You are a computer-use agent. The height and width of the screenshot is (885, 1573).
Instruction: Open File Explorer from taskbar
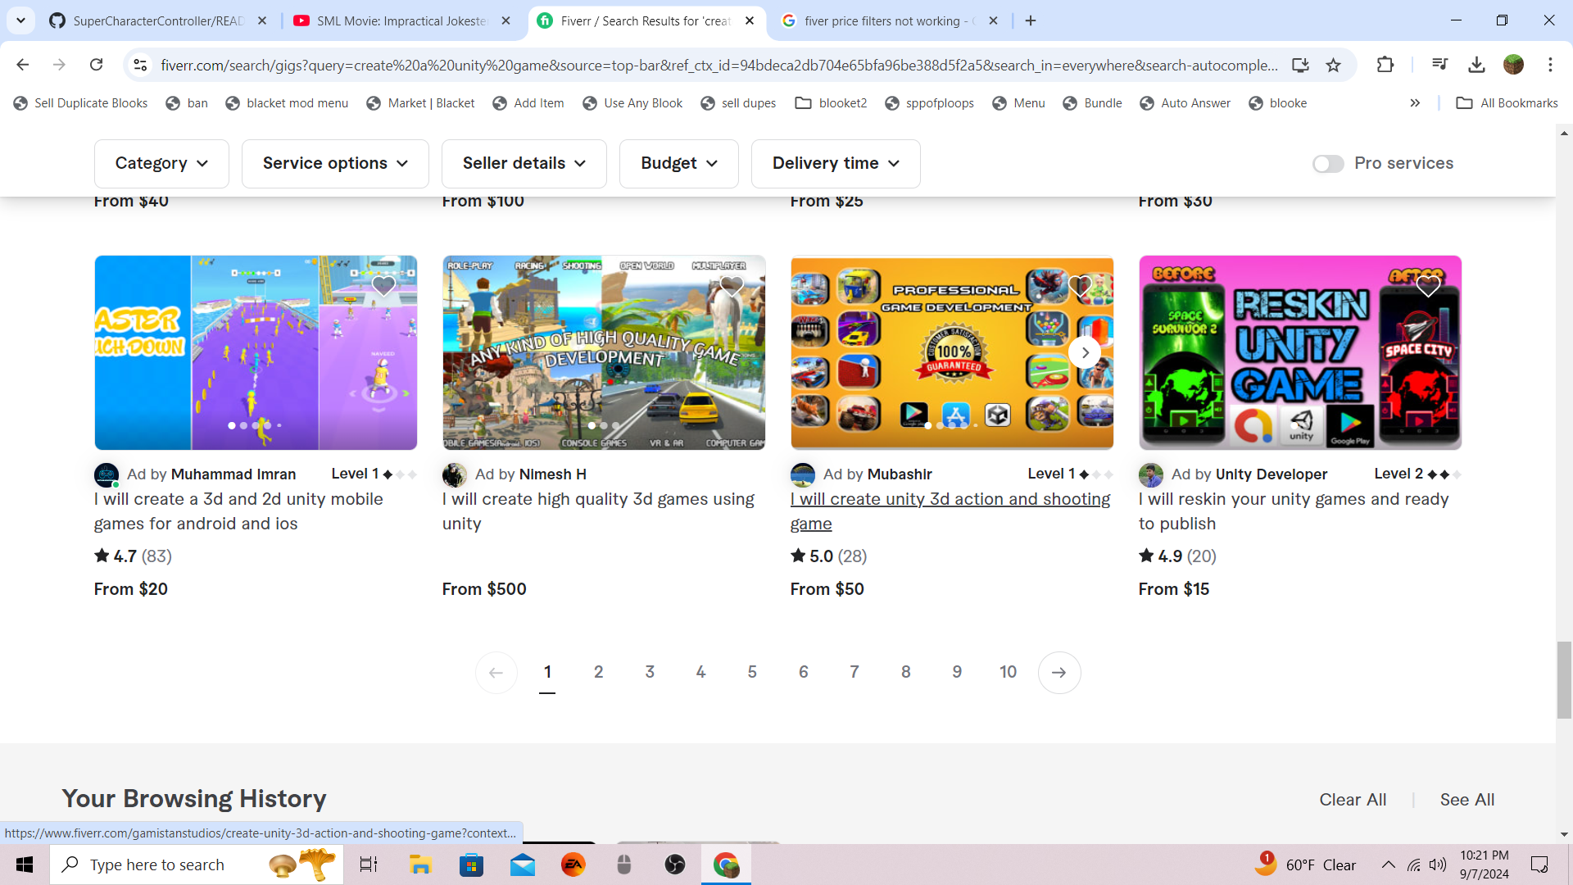tap(420, 865)
